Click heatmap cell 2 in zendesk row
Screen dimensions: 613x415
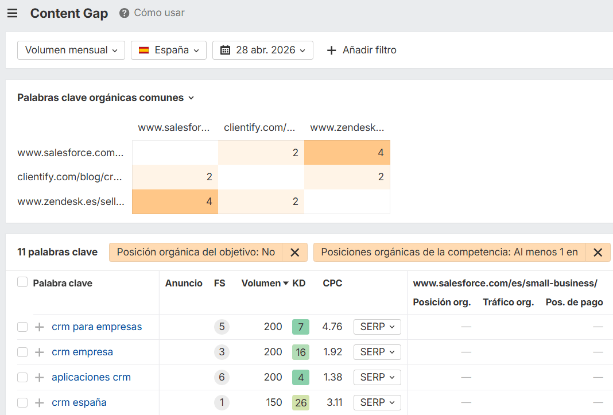[261, 201]
